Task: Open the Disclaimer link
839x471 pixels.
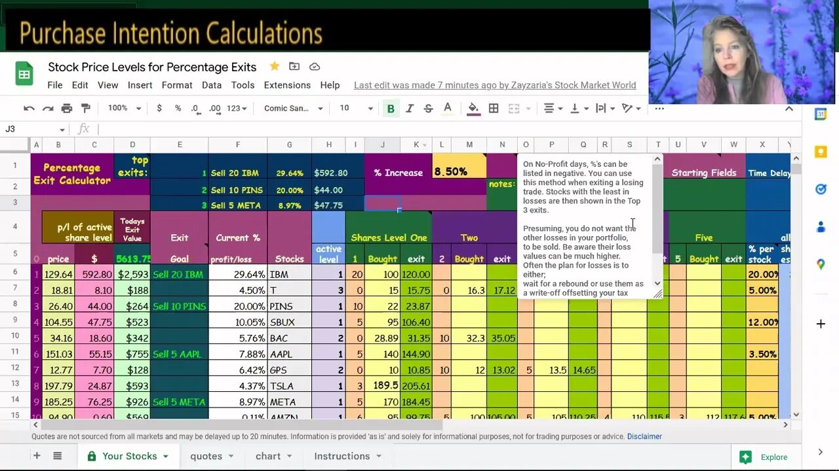Action: click(644, 436)
